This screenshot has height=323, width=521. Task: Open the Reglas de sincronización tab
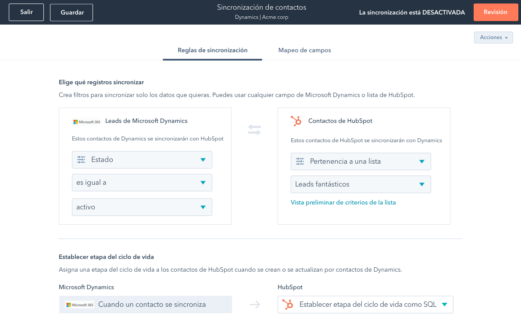(x=212, y=50)
